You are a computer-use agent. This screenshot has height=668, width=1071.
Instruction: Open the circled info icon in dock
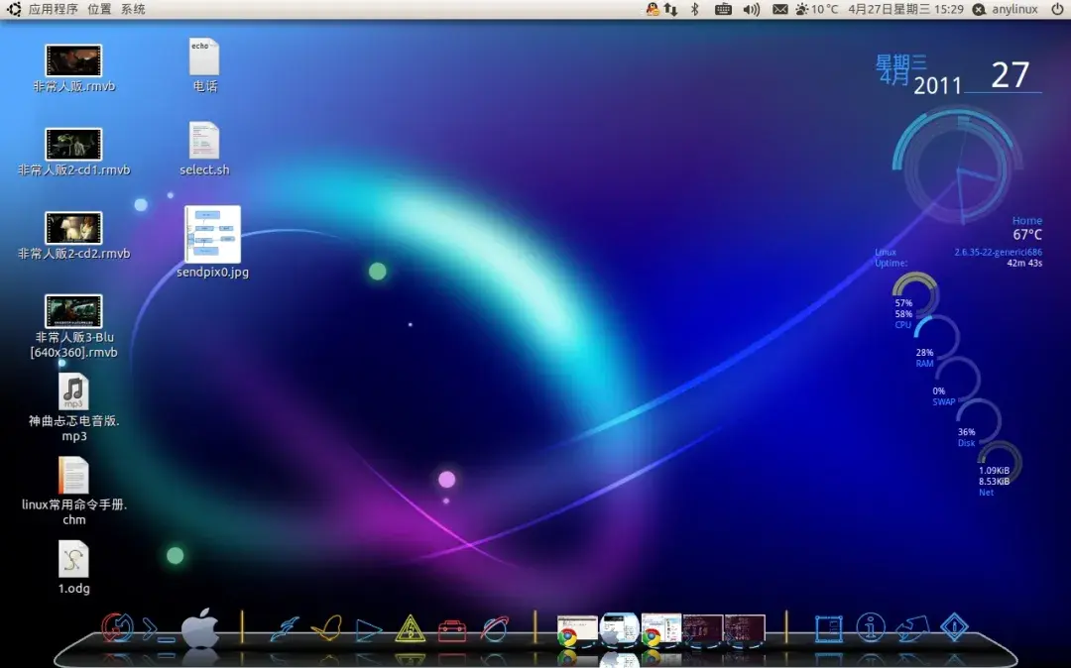pos(871,627)
